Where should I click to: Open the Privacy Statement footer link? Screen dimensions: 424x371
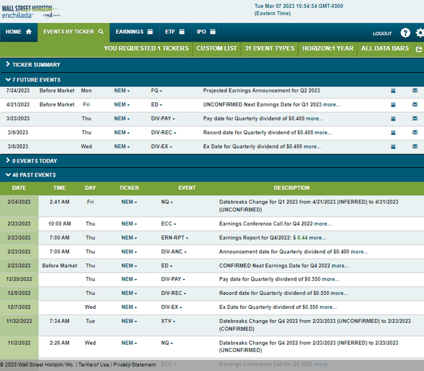134,365
